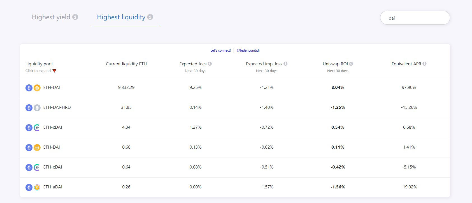This screenshot has height=203, width=472.
Task: Click the search field containing dai
Action: click(x=415, y=18)
